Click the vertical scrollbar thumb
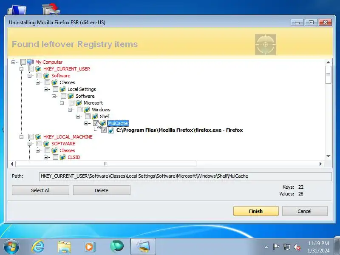 click(328, 75)
